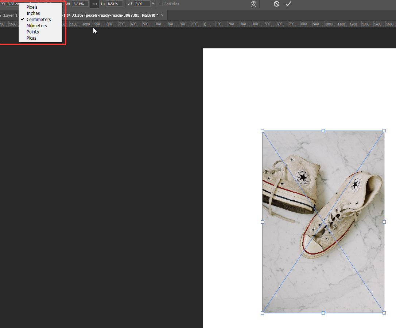The image size is (396, 328).
Task: Click the X position field showing 8,38 cm
Action: point(13,4)
